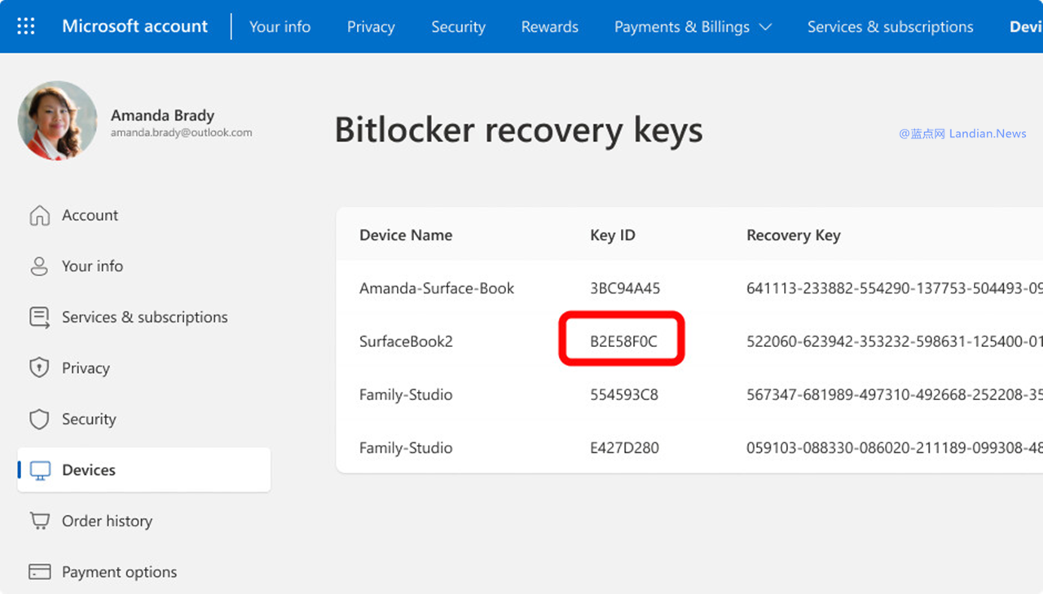Open Privacy in top navigation
Screen dimensions: 1043x594
coord(371,27)
